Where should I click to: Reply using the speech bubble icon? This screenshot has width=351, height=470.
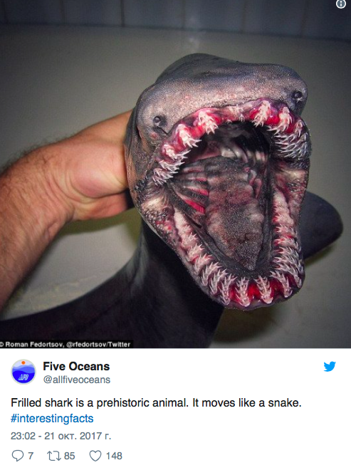pyautogui.click(x=17, y=456)
